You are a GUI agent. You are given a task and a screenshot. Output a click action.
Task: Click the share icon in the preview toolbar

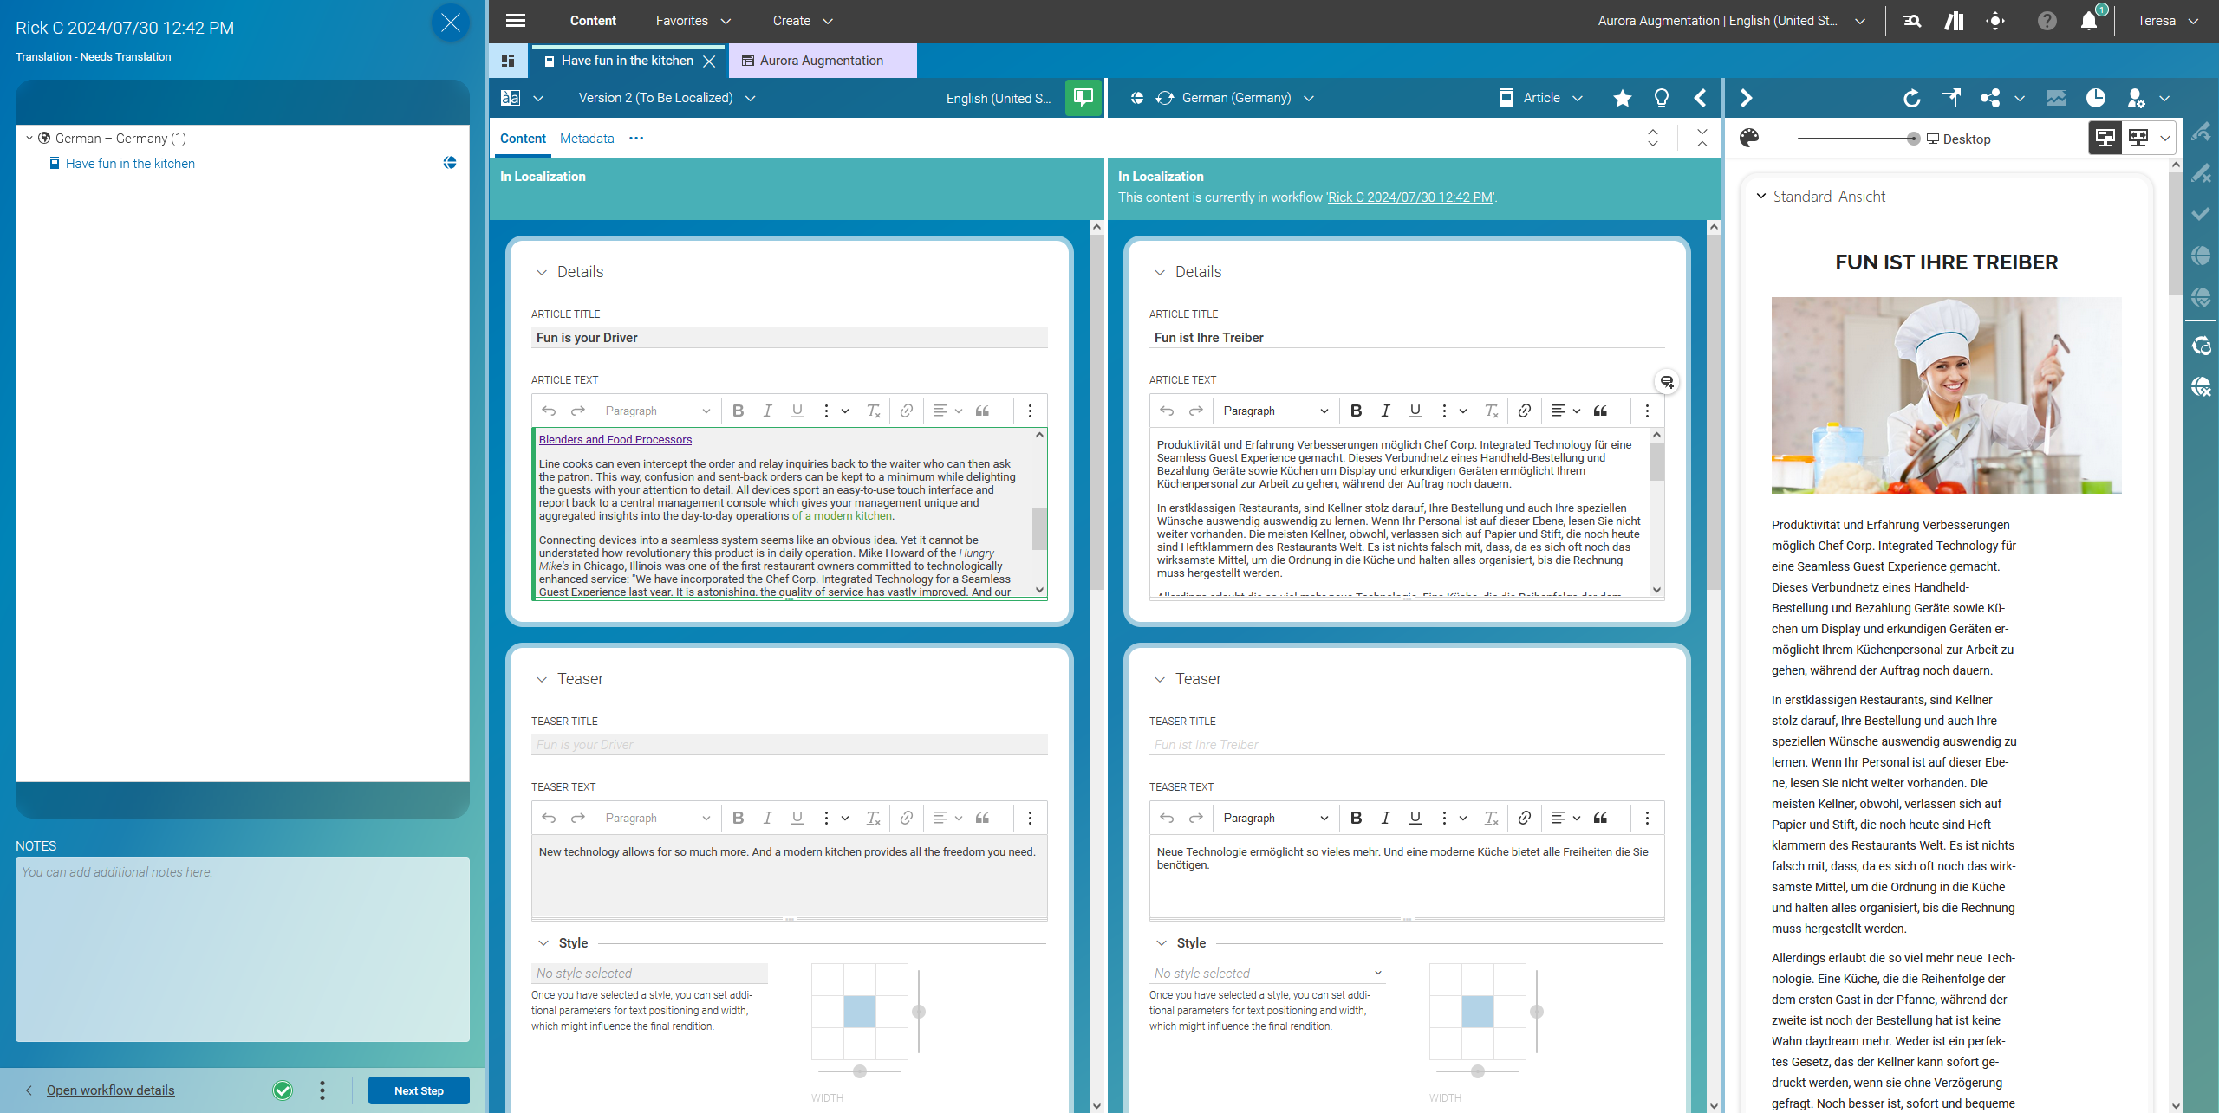tap(1990, 98)
